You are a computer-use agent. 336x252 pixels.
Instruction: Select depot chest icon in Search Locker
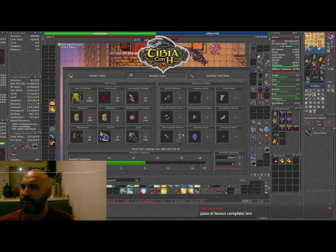click(319, 123)
